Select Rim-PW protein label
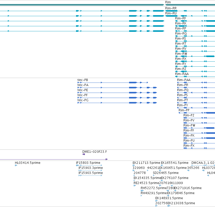This screenshot has height=207, width=215. coord(189,125)
